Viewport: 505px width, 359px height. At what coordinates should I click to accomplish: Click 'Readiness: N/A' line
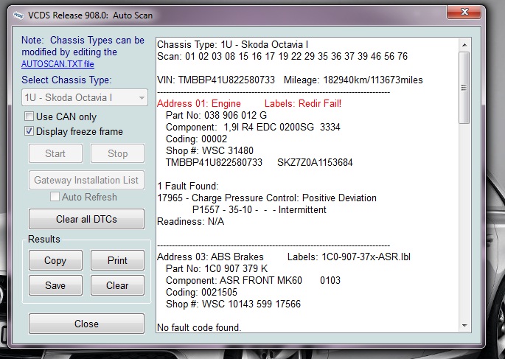pyautogui.click(x=191, y=221)
